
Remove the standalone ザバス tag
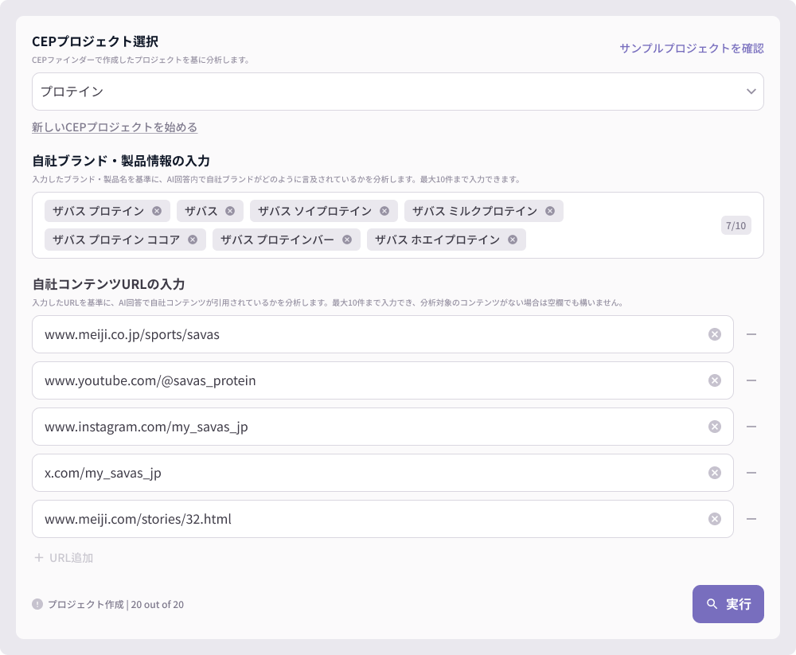tap(230, 211)
